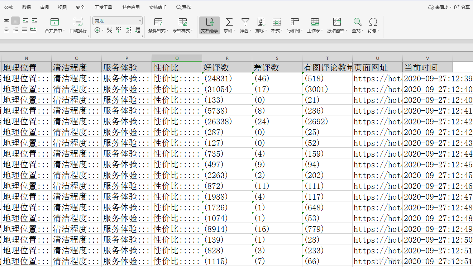The width and height of the screenshot is (473, 267).
Task: Click the 合并居中 merge and center icon
Action: 54,22
